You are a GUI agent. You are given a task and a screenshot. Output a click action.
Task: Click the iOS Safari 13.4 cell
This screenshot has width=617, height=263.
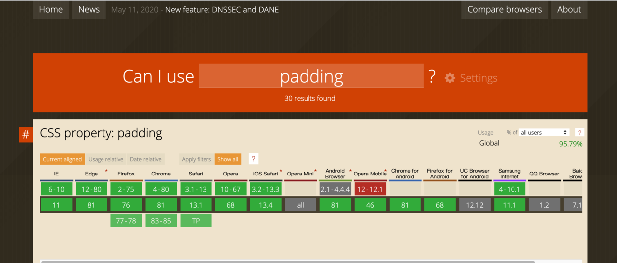click(x=265, y=205)
